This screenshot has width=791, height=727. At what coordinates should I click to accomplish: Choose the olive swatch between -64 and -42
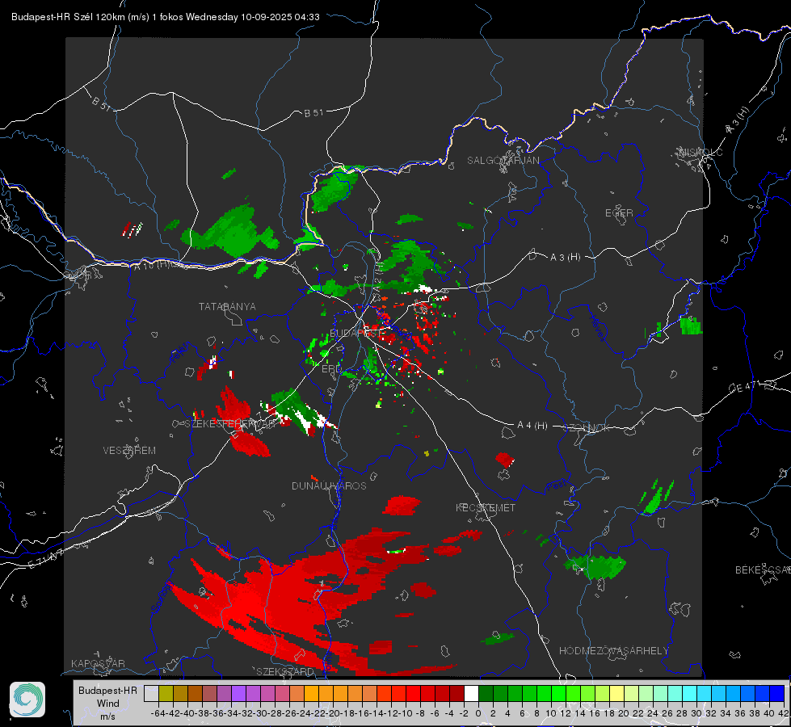click(166, 693)
